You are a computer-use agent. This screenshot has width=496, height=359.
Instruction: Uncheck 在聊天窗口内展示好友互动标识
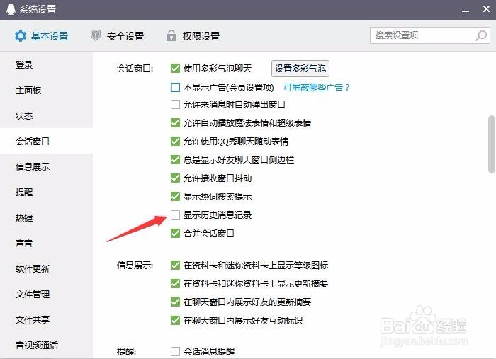click(175, 321)
